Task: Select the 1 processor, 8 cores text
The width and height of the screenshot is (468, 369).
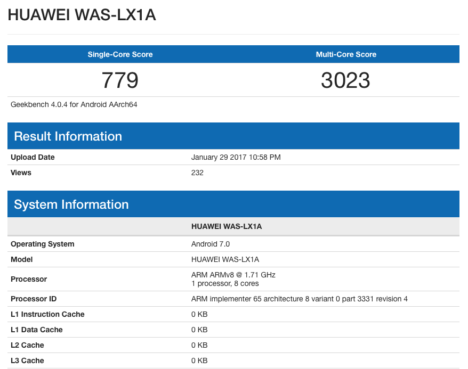Action: click(x=225, y=283)
